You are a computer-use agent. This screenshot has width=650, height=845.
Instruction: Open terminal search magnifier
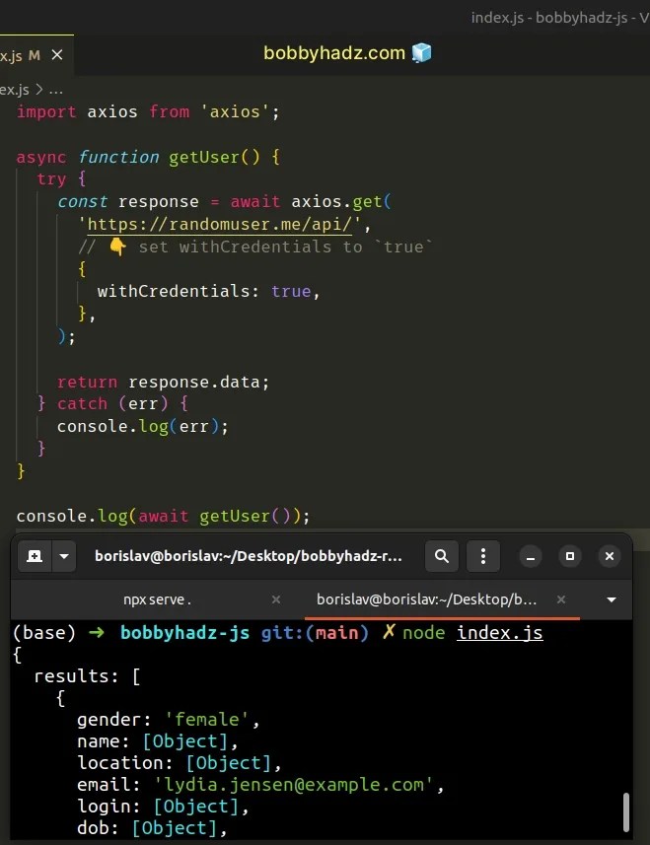(442, 556)
